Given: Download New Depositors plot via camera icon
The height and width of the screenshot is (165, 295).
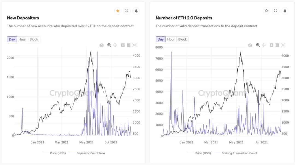Looking at the screenshot, I should pyautogui.click(x=102, y=45).
